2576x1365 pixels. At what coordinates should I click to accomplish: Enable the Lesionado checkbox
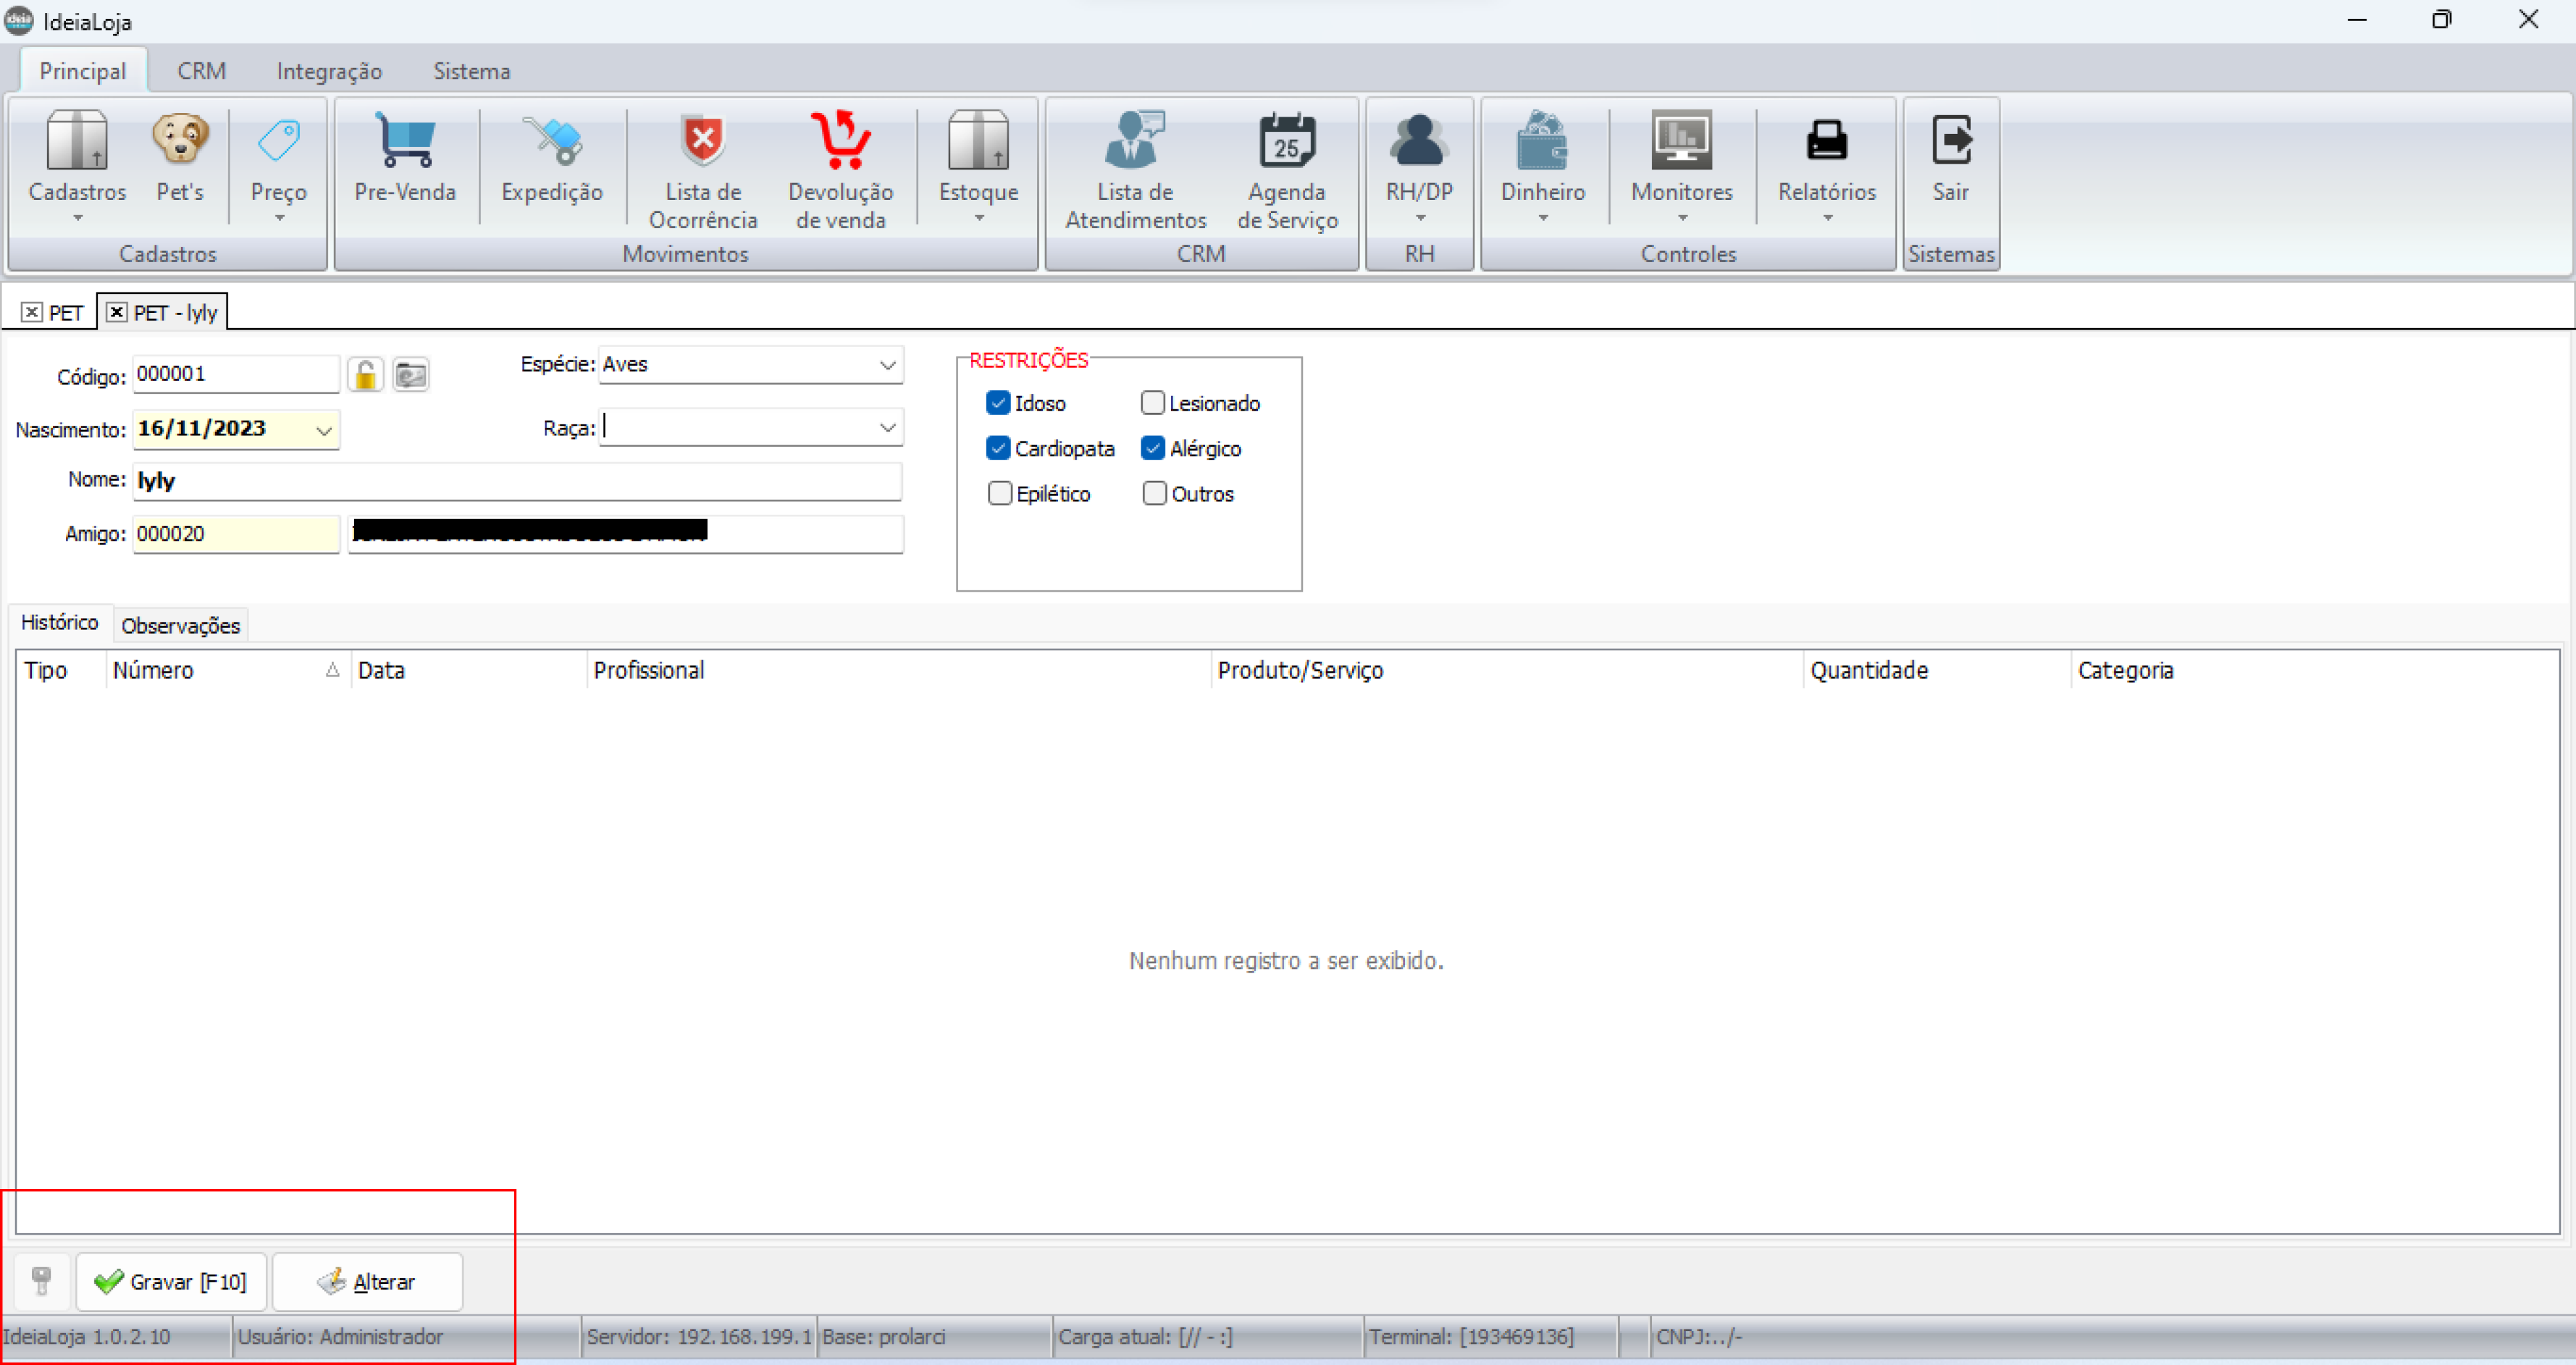point(1153,403)
